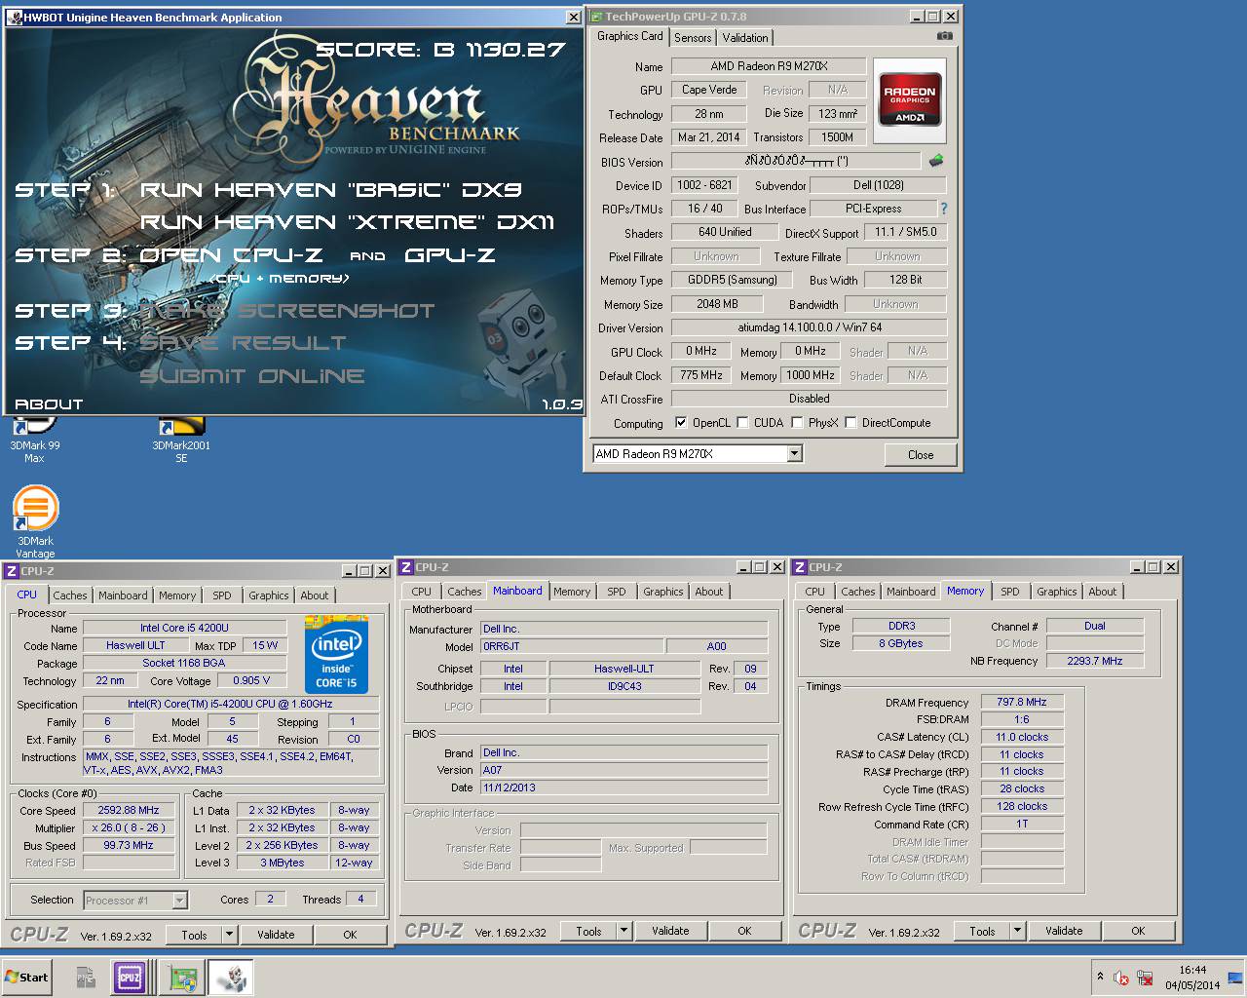This screenshot has height=998, width=1247.
Task: Click the Heaven benchmark robot taskbar icon
Action: pos(231,978)
